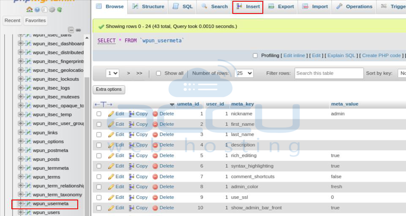Image resolution: width=406 pixels, height=216 pixels.
Task: Open the documentation icon in the sidebar header
Action: click(x=44, y=10)
